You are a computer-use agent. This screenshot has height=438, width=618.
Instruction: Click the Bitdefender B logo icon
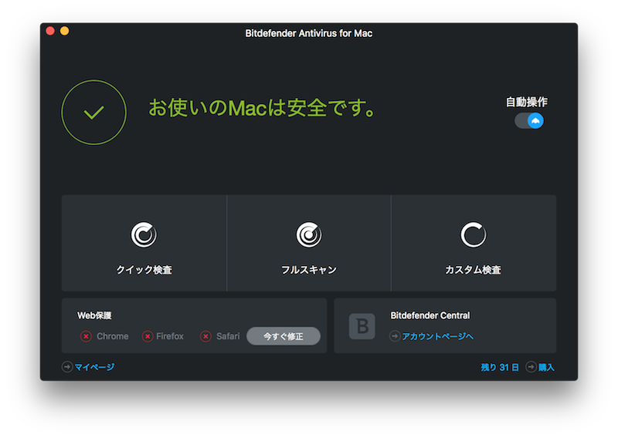362,326
